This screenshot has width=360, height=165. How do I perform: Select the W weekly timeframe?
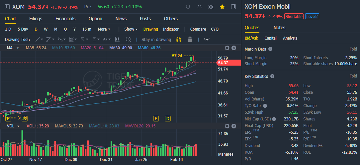click(x=46, y=29)
